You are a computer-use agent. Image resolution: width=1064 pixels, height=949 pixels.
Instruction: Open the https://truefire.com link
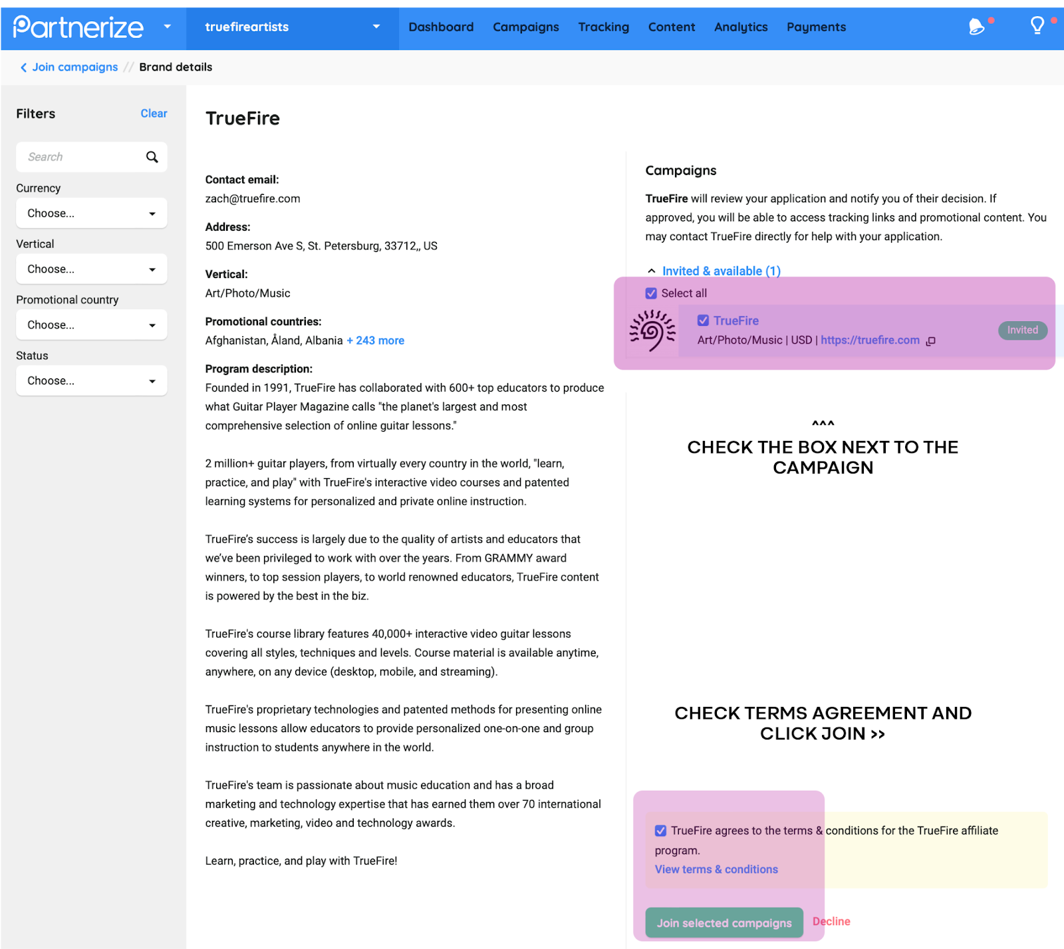870,340
